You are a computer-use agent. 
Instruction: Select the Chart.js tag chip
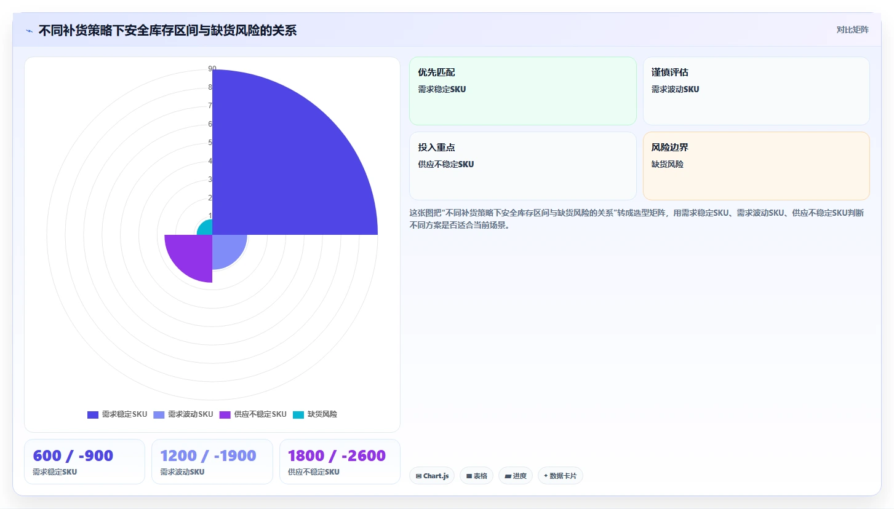432,476
